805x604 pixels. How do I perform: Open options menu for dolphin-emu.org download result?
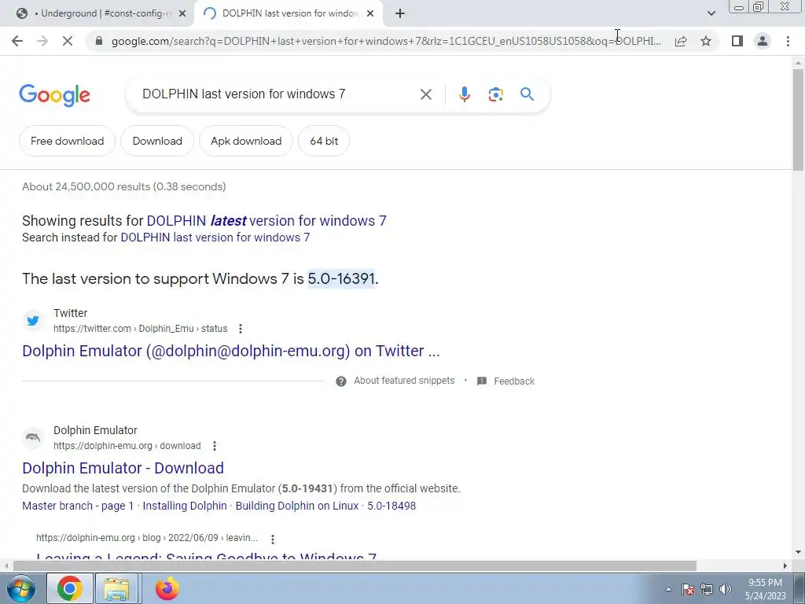[x=215, y=446]
